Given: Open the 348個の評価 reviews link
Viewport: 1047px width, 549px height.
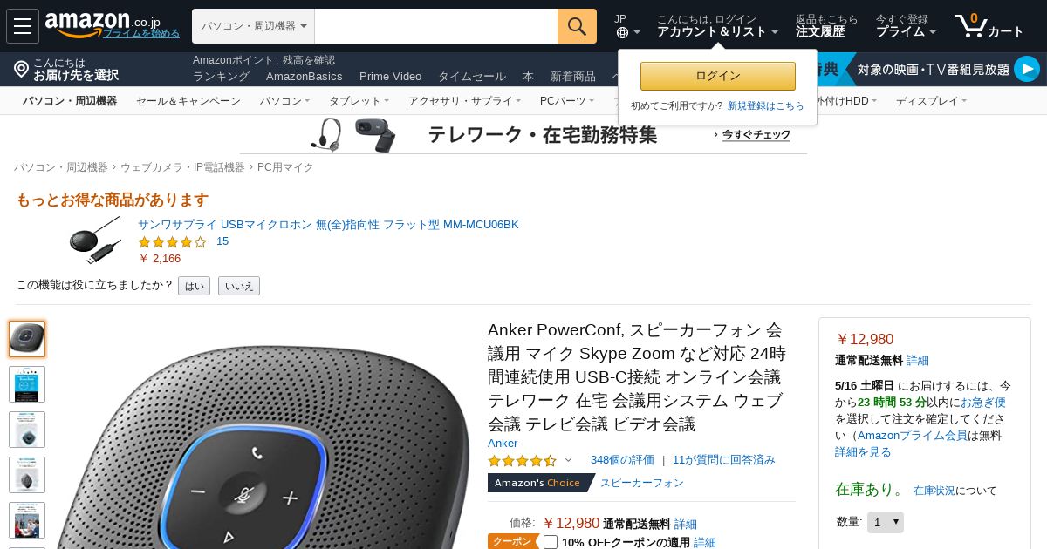Looking at the screenshot, I should (622, 460).
